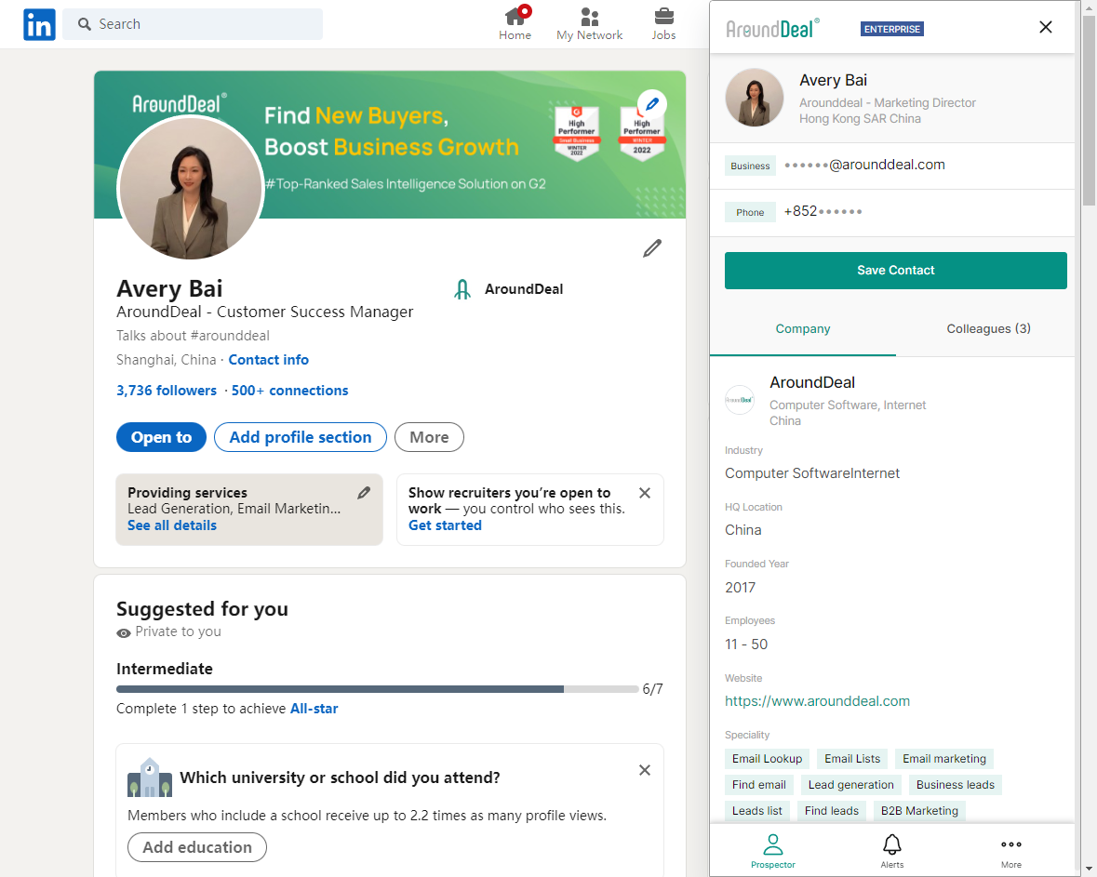Open the Contact info link
The image size is (1097, 877).
coord(268,360)
